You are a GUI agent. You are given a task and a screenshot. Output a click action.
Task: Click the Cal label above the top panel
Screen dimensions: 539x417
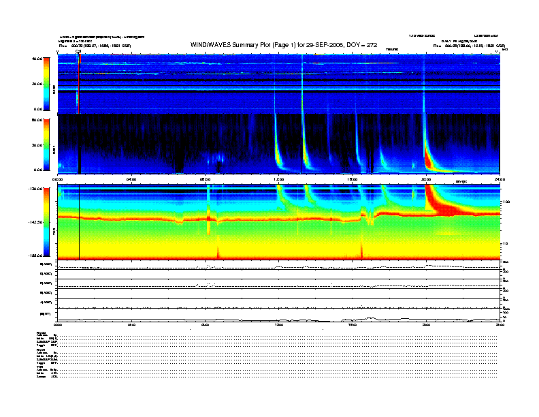point(78,52)
